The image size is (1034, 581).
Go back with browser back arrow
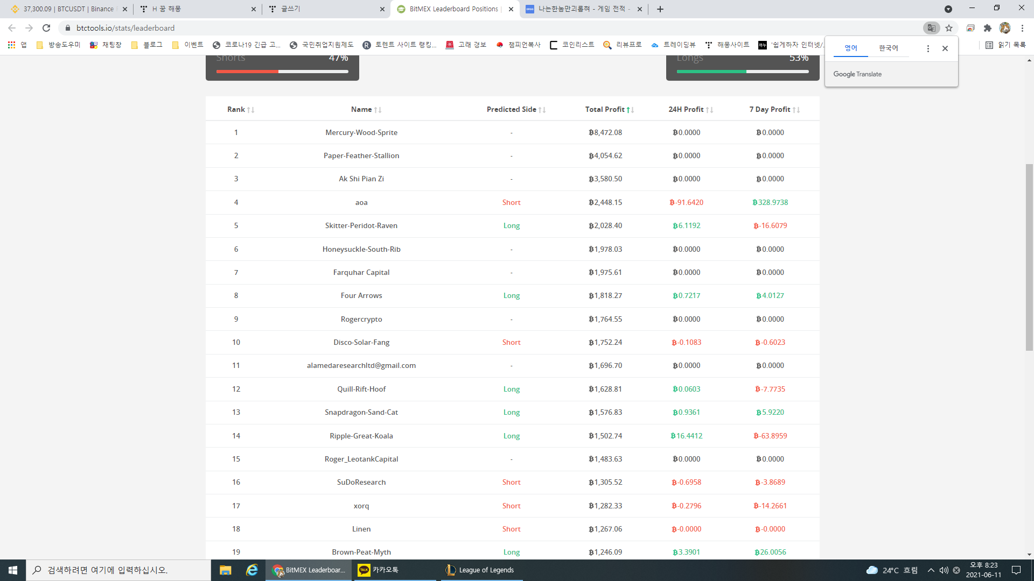[12, 28]
